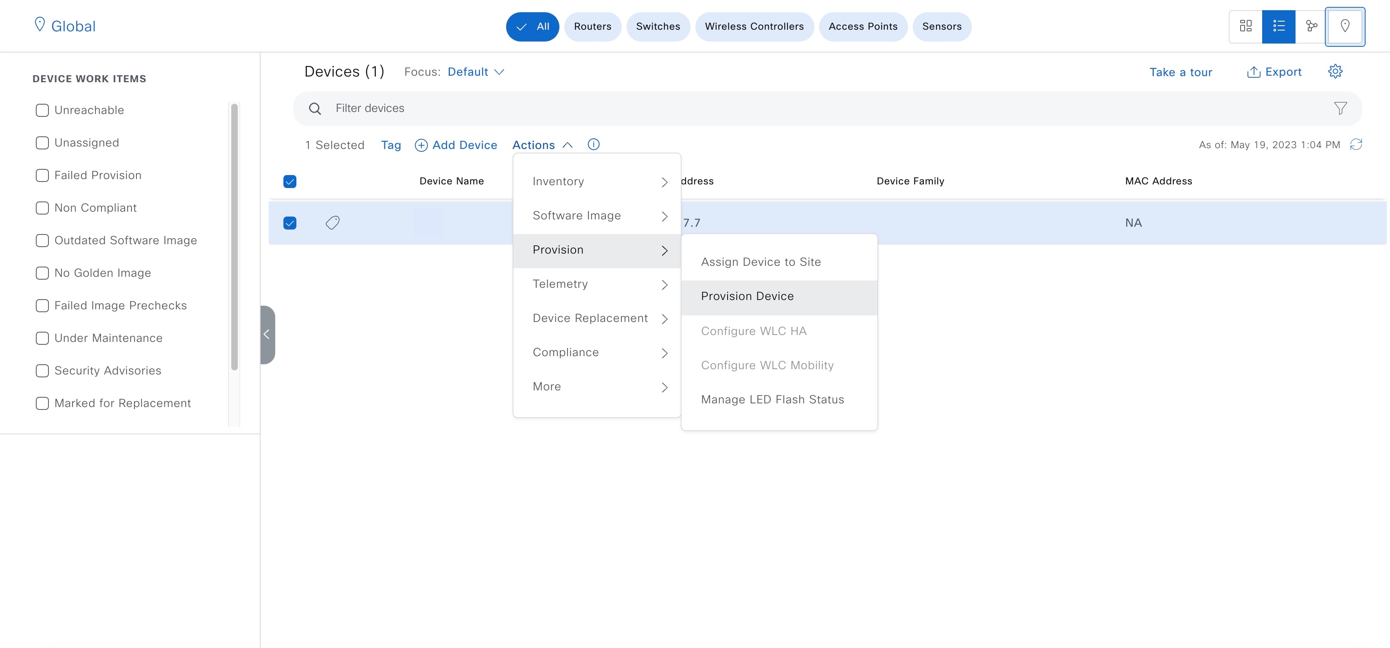Viewport: 1390px width, 648px height.
Task: Choose Provision Device from submenu
Action: coord(747,296)
